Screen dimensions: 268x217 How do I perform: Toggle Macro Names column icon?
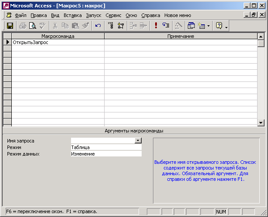[111, 26]
